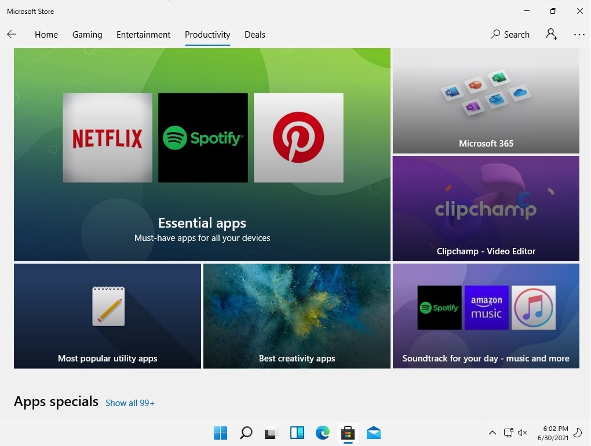Open the Microsoft 365 tile
Viewport: 591px width, 446px height.
tap(486, 101)
